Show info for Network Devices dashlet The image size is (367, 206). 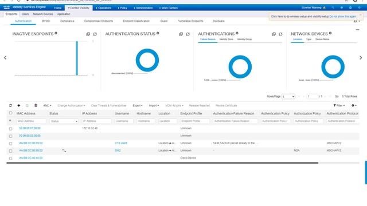[x=330, y=33]
